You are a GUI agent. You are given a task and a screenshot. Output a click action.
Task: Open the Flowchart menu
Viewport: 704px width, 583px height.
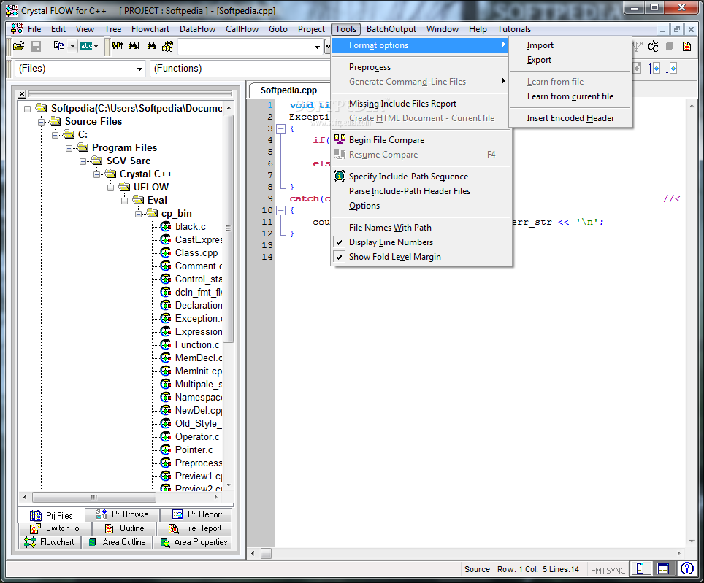pos(150,29)
